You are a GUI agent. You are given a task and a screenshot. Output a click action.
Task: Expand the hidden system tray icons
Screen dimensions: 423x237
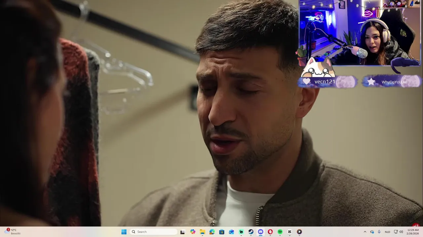coord(365,232)
